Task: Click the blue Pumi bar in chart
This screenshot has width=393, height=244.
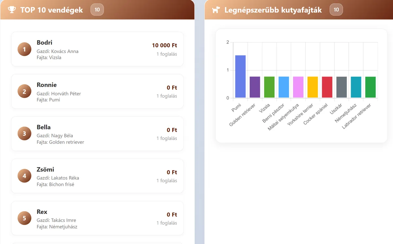Action: pyautogui.click(x=240, y=77)
